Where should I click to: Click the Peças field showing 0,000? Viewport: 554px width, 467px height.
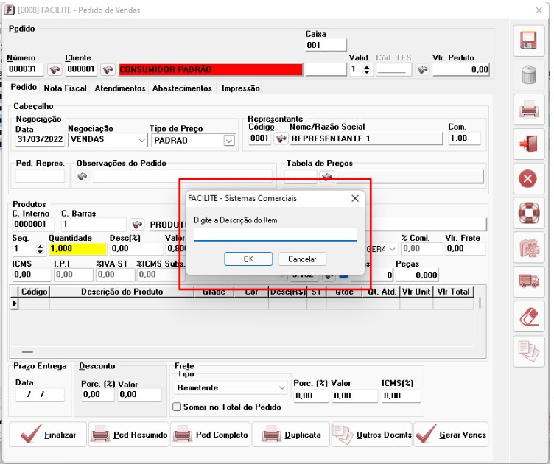coord(417,275)
